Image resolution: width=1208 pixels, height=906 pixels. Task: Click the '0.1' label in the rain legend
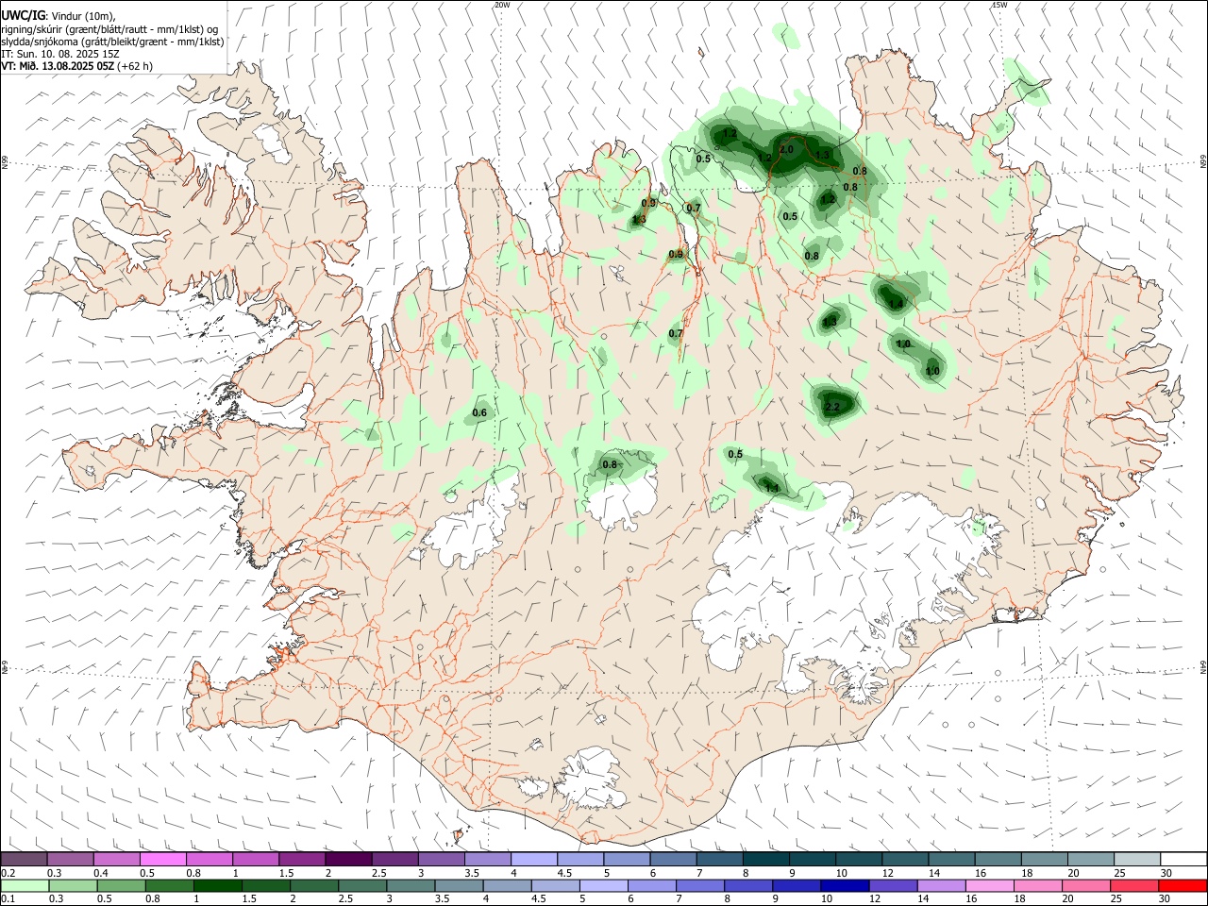point(8,899)
